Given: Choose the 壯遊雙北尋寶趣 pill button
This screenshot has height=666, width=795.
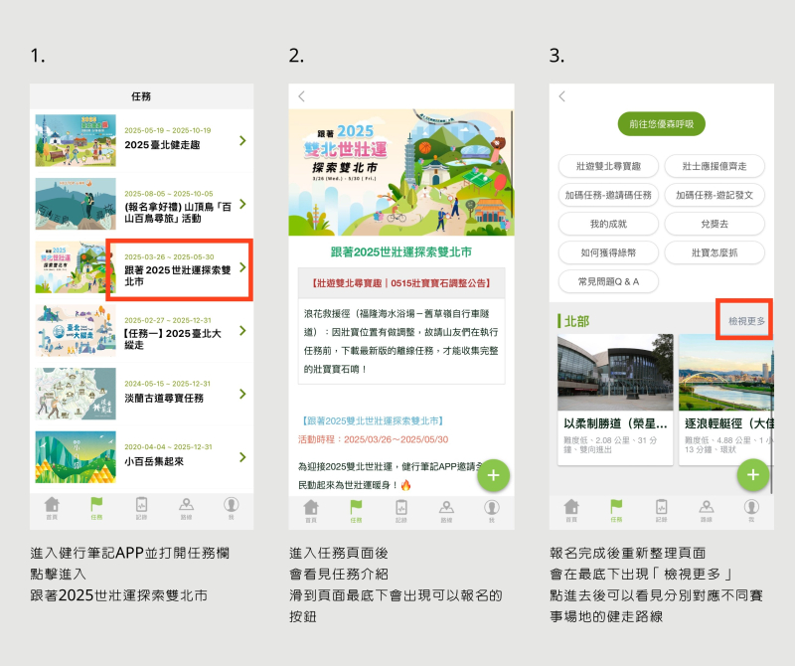Looking at the screenshot, I should 608,166.
